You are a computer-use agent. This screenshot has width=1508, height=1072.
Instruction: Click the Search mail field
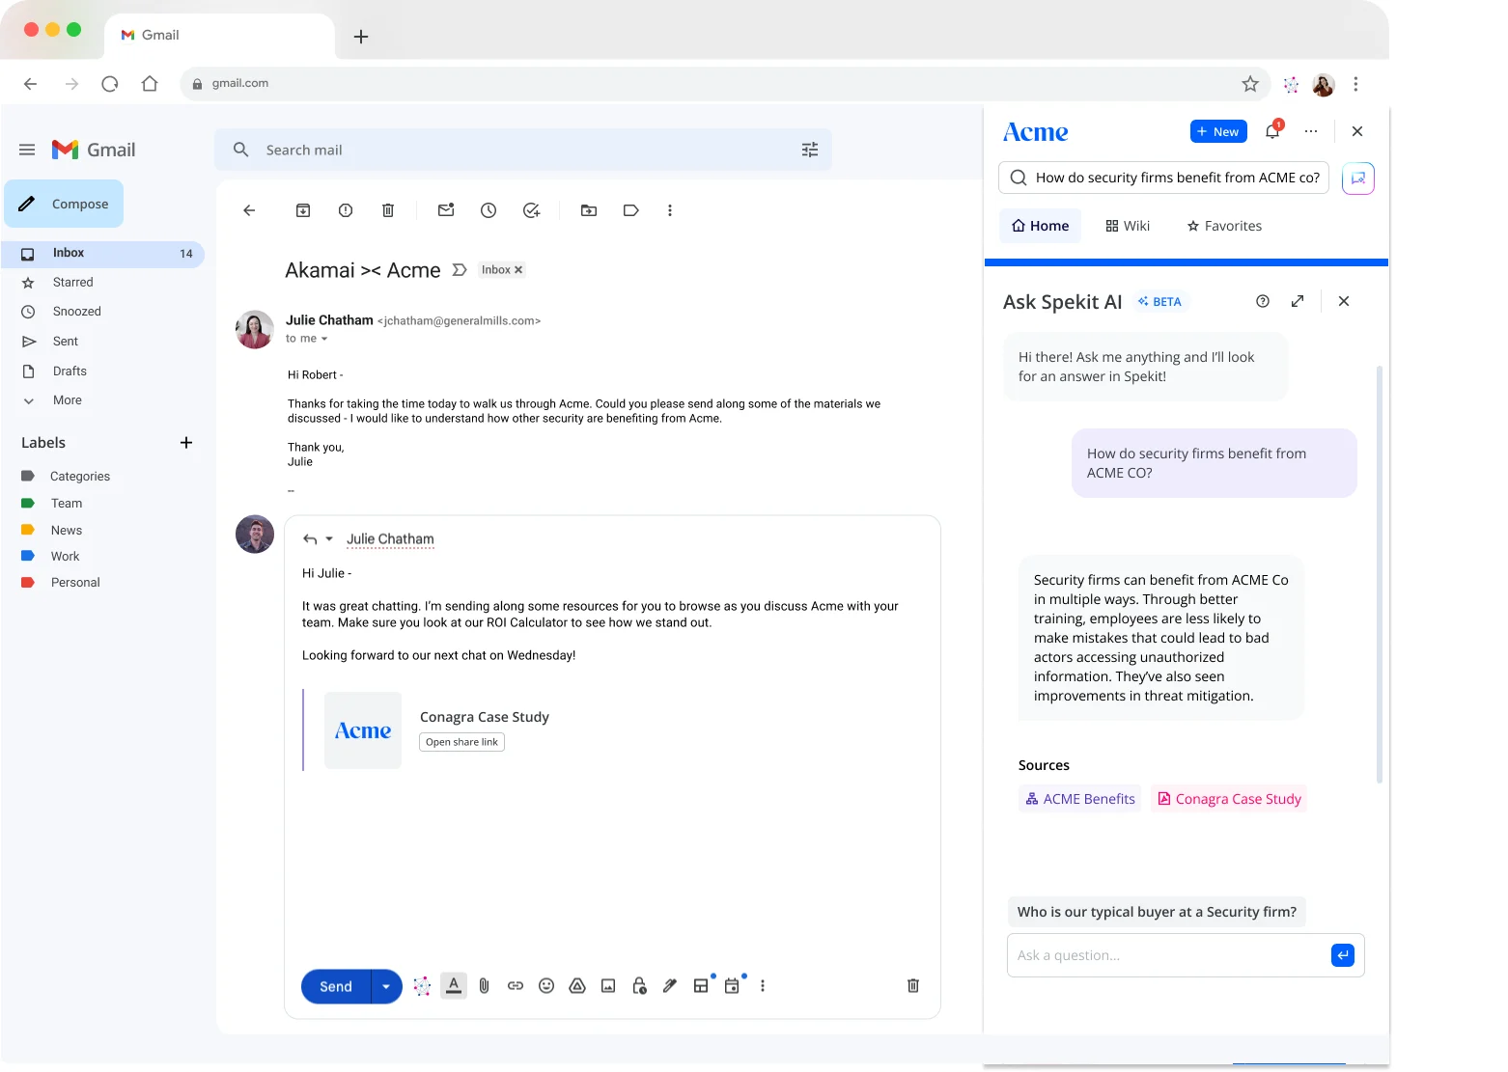pos(523,150)
